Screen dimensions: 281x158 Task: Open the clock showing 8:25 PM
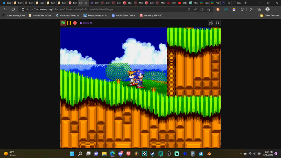click(268, 154)
